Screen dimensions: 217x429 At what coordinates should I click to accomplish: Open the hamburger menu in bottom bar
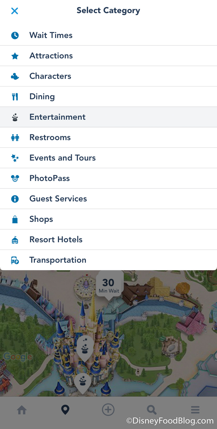[x=195, y=410]
